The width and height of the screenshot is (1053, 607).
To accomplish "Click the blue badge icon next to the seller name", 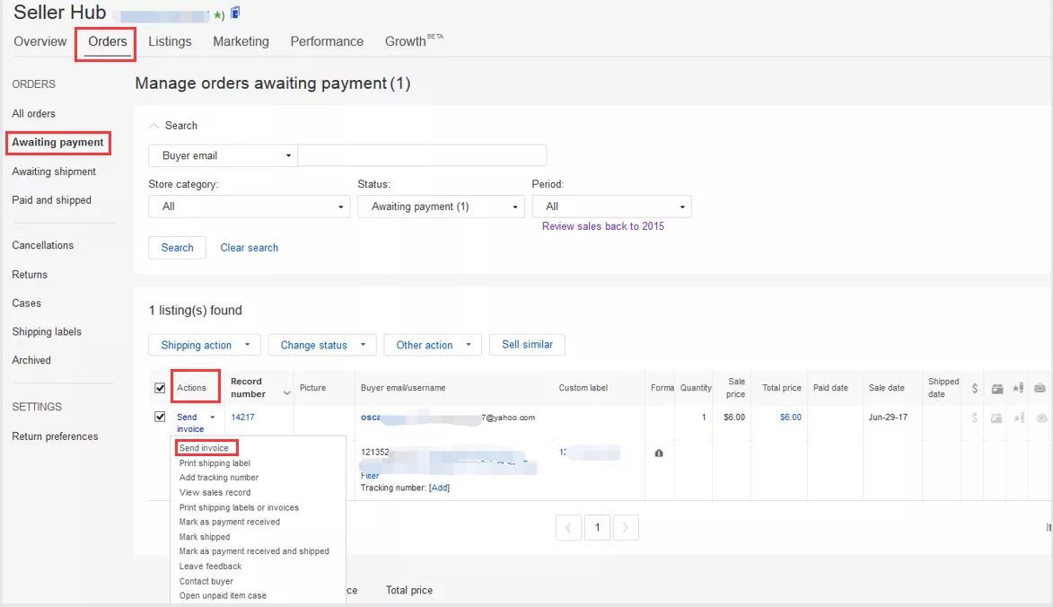I will point(235,13).
